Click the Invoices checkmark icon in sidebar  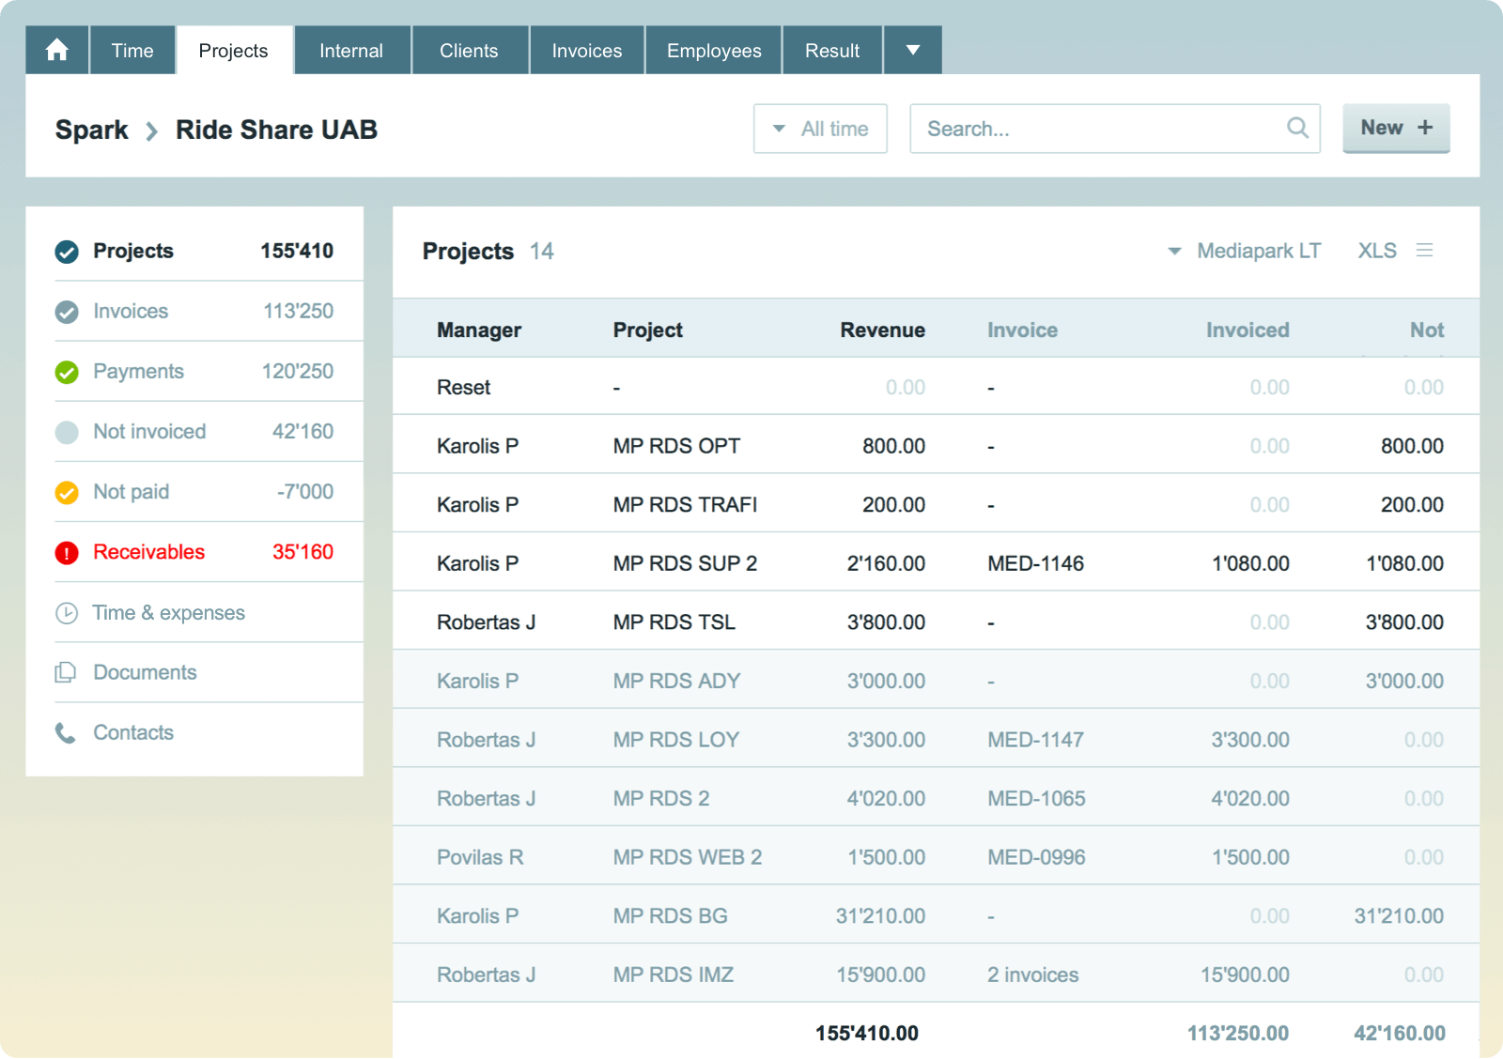click(66, 311)
